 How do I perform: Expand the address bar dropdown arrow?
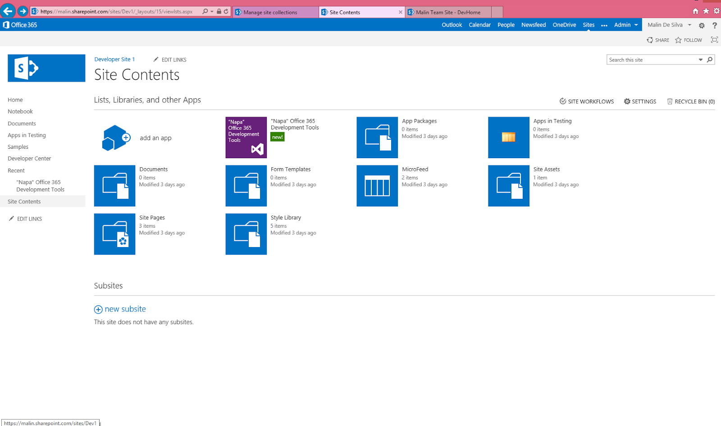212,12
